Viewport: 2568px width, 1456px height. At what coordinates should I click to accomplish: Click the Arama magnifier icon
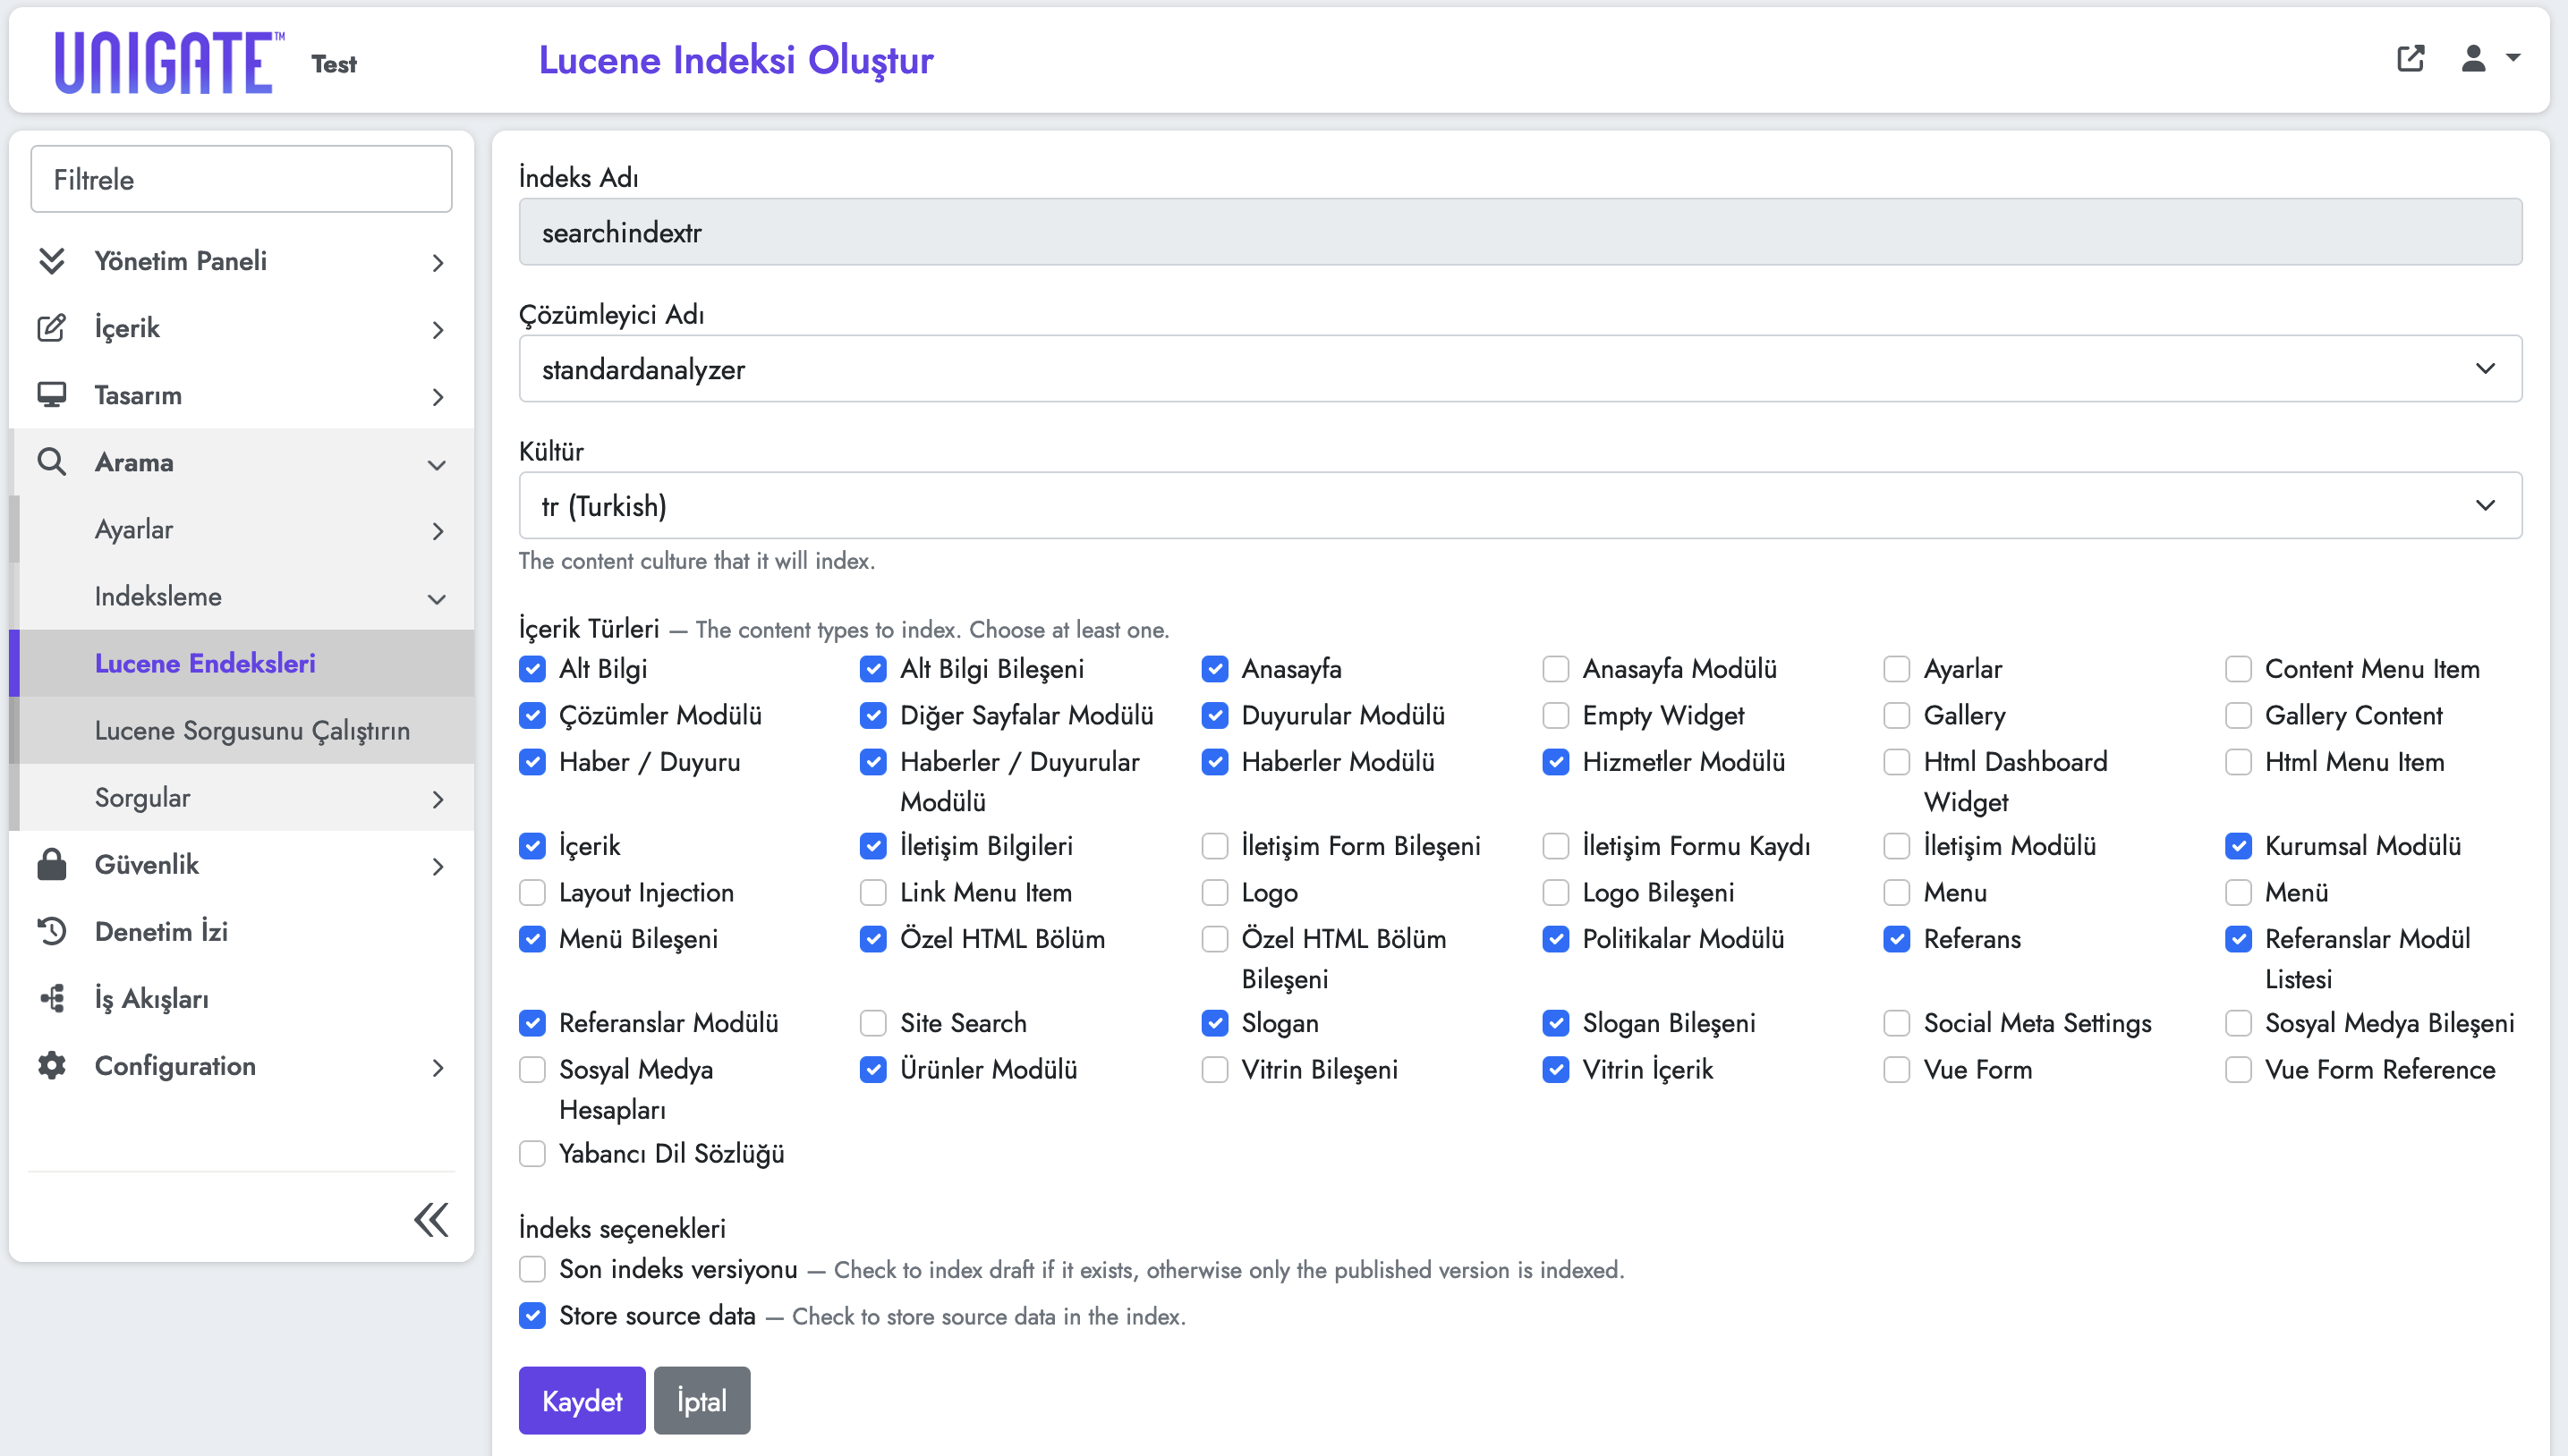coord(51,462)
